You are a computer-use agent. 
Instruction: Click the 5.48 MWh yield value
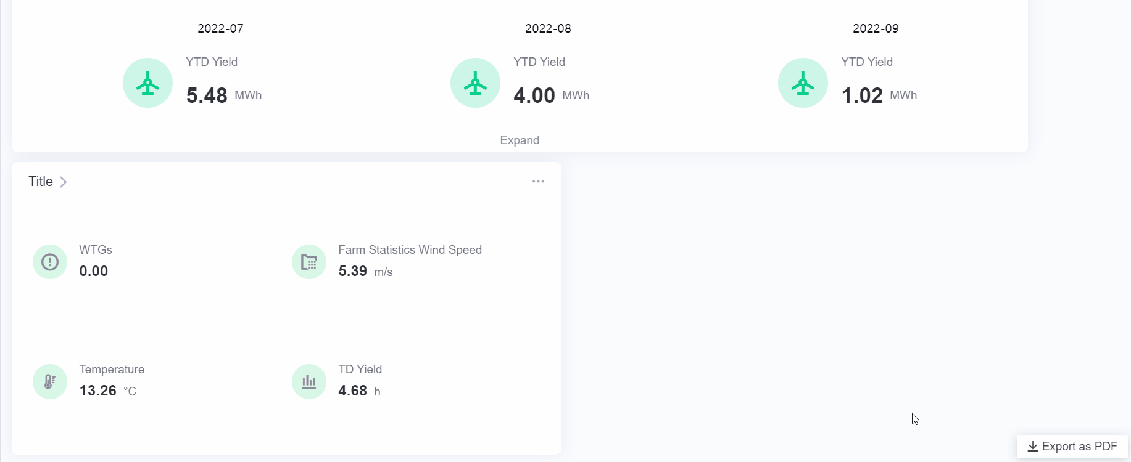pyautogui.click(x=207, y=95)
